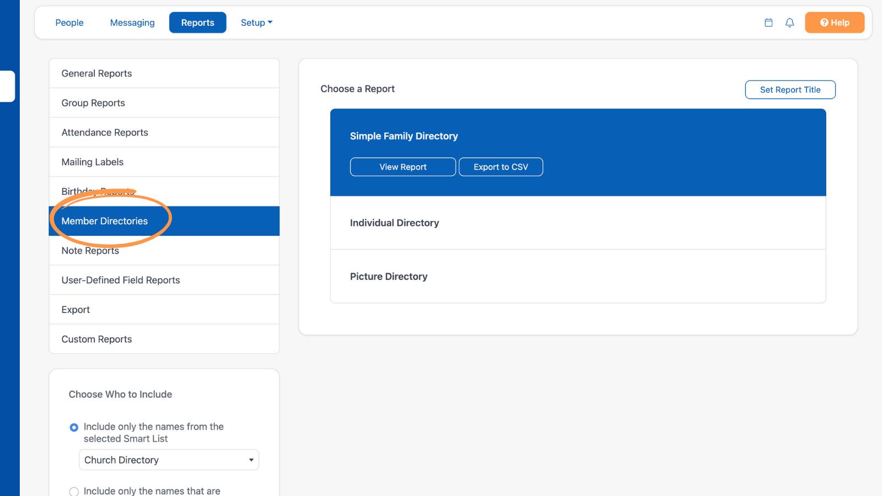Click the orange Help button
Screen dimensions: 882x496
click(x=835, y=23)
